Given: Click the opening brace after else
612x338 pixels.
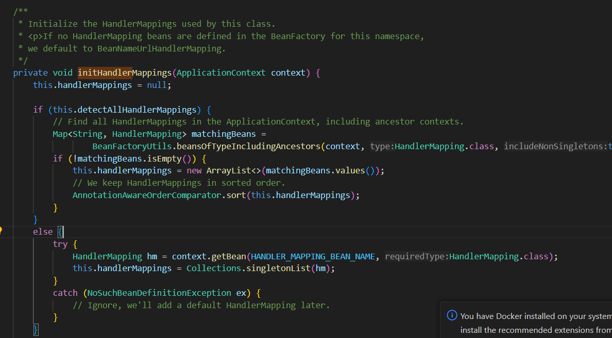Looking at the screenshot, I should pos(60,232).
